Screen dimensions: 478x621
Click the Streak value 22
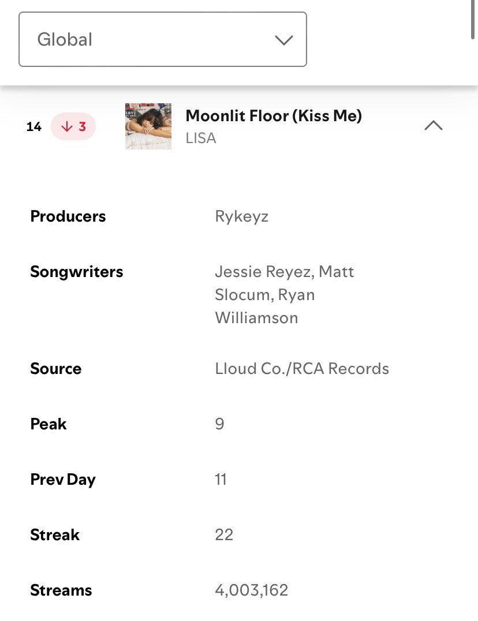pos(224,535)
